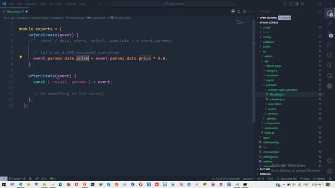Open the Search view icon
Viewport: 335px width, 188px height.
tap(330, 23)
